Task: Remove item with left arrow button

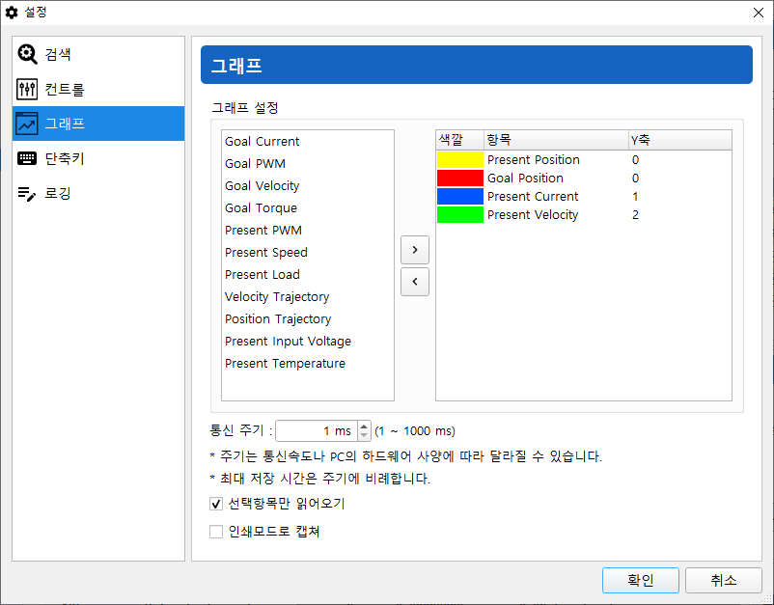Action: pyautogui.click(x=415, y=282)
